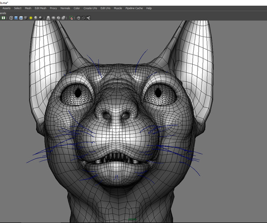Click the wireframe cube display icon
Screen dimensions: 267x223
coord(11,18)
